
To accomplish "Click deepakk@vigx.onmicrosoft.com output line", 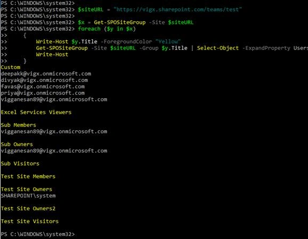I will [x=46, y=74].
